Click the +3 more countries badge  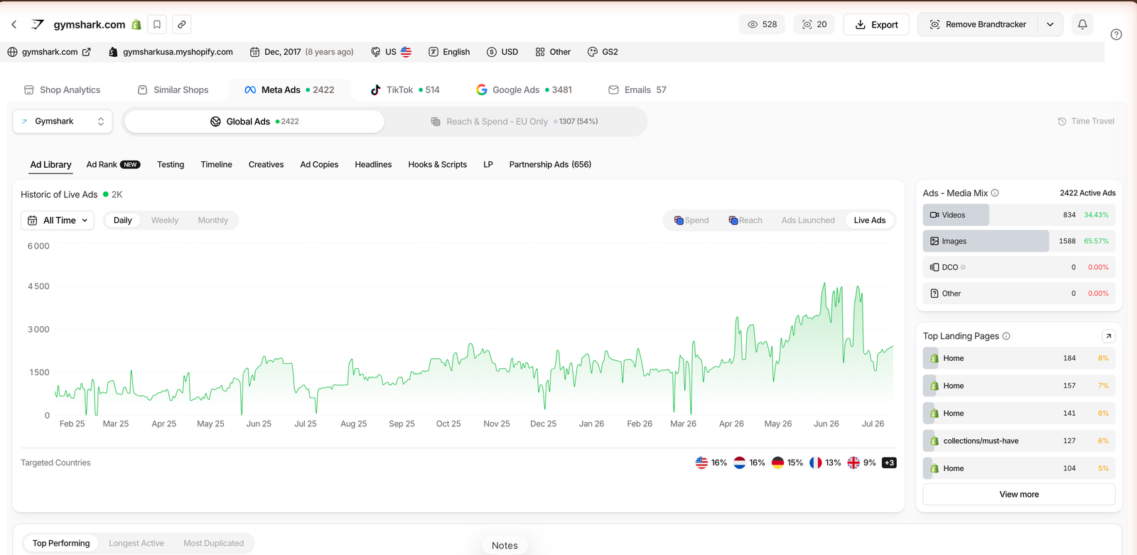coord(889,463)
